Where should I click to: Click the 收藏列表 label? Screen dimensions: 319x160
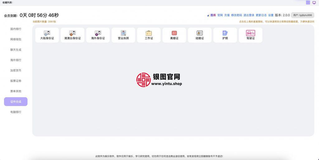click(8, 2)
